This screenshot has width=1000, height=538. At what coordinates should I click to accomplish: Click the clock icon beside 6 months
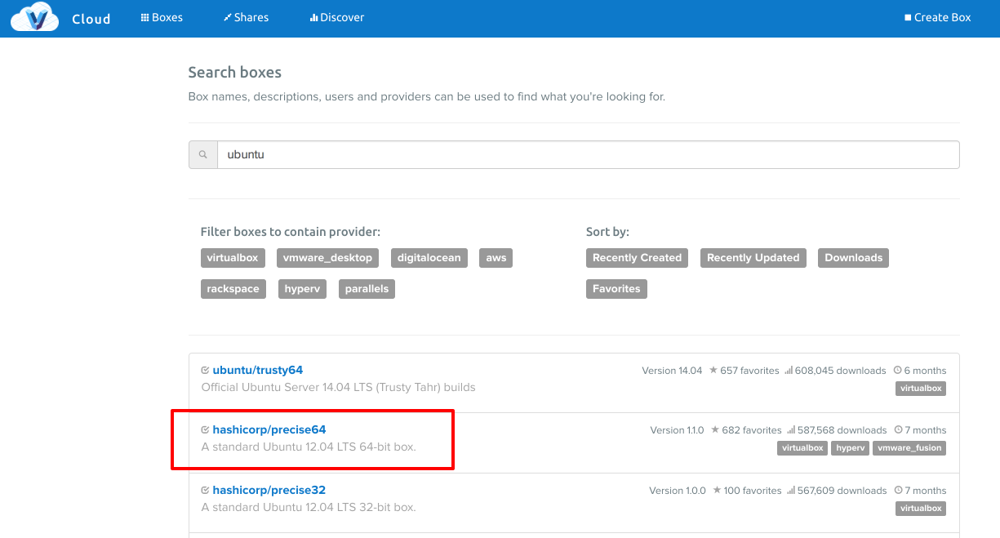point(898,370)
